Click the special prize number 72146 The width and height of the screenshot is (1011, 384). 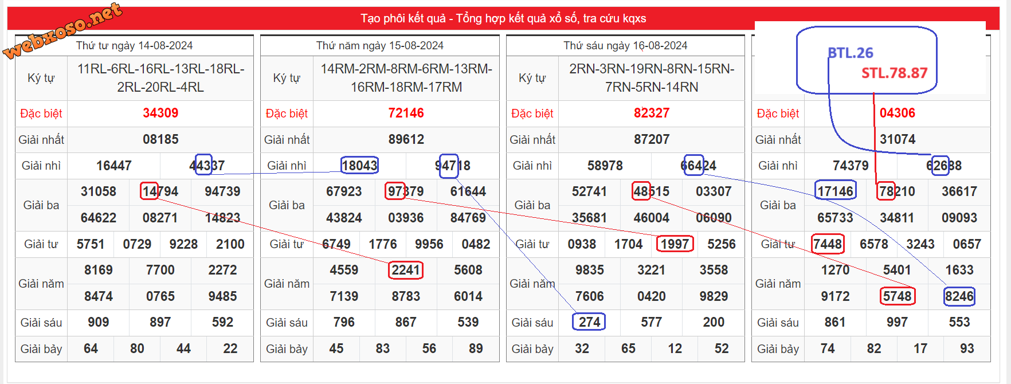click(406, 113)
